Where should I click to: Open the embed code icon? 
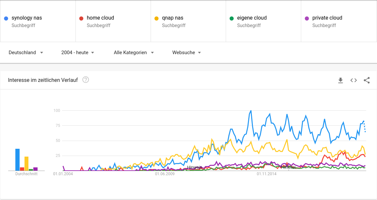click(x=353, y=80)
